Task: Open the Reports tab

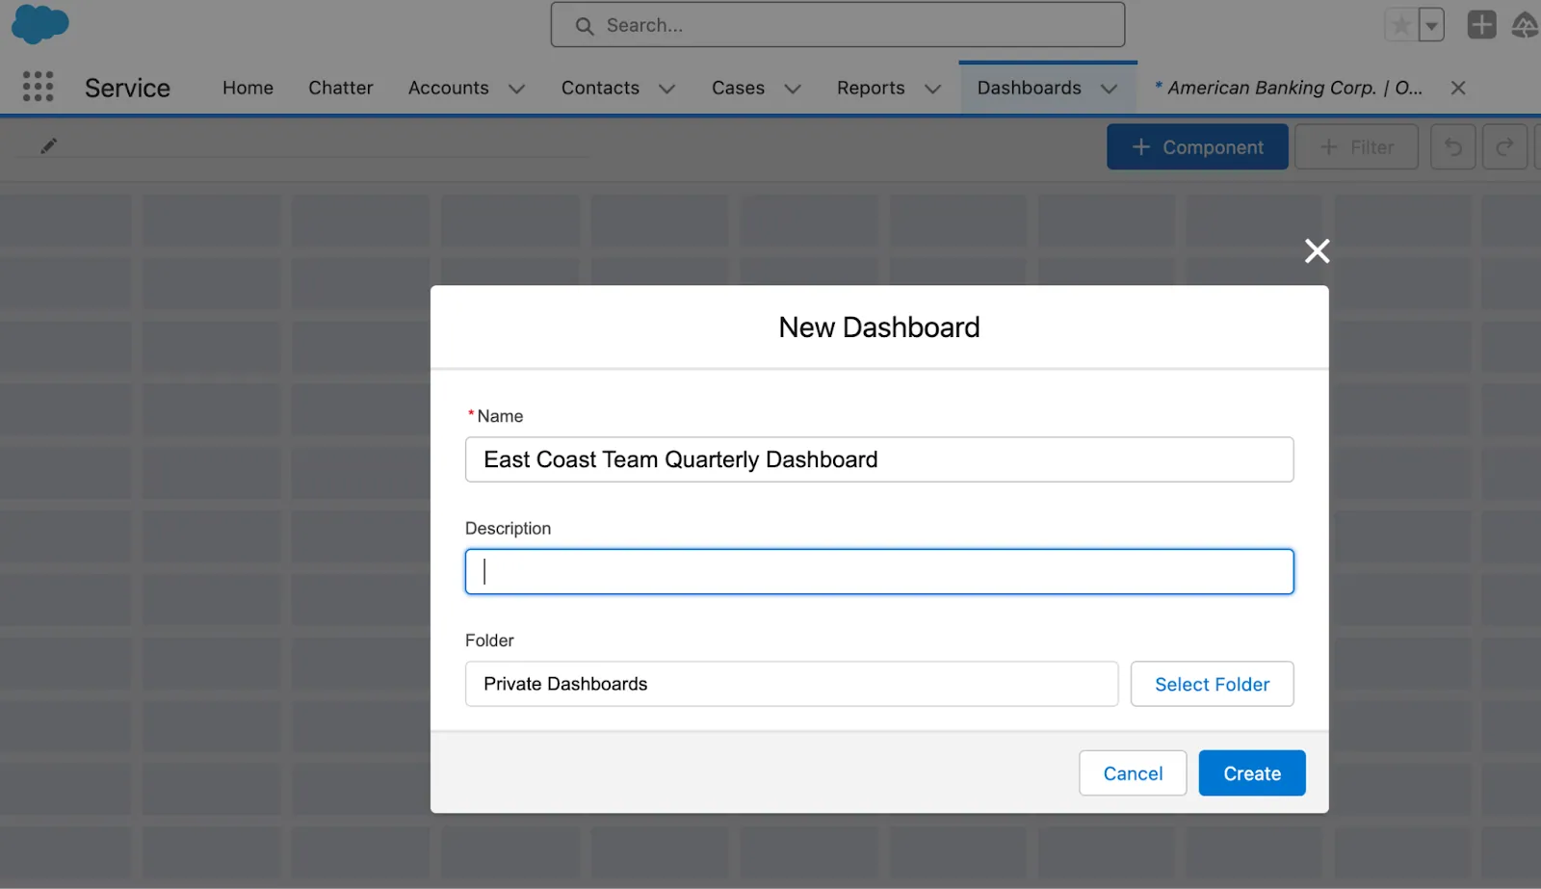Action: point(871,88)
